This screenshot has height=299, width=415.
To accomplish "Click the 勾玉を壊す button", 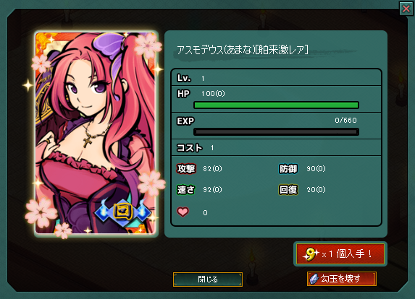I will tap(342, 278).
